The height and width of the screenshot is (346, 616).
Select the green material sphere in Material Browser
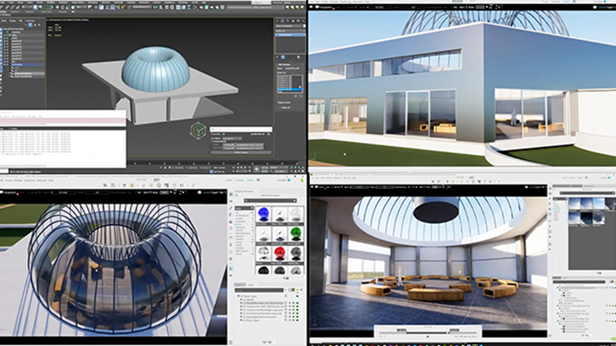[x=295, y=234]
